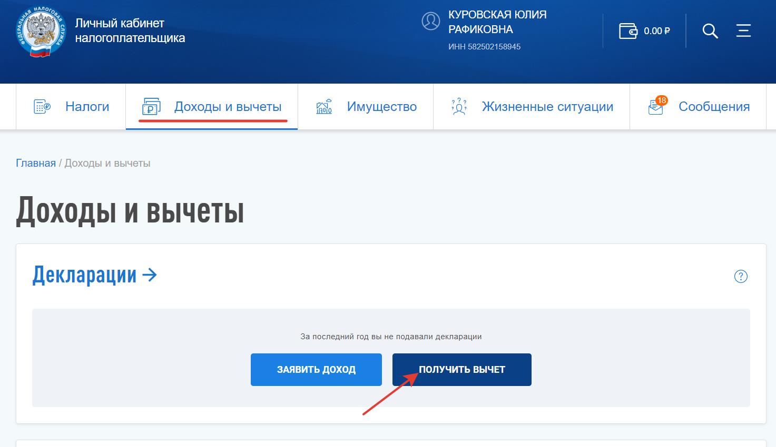Click the ruble icon beside Доходы и вычеты

[x=151, y=107]
